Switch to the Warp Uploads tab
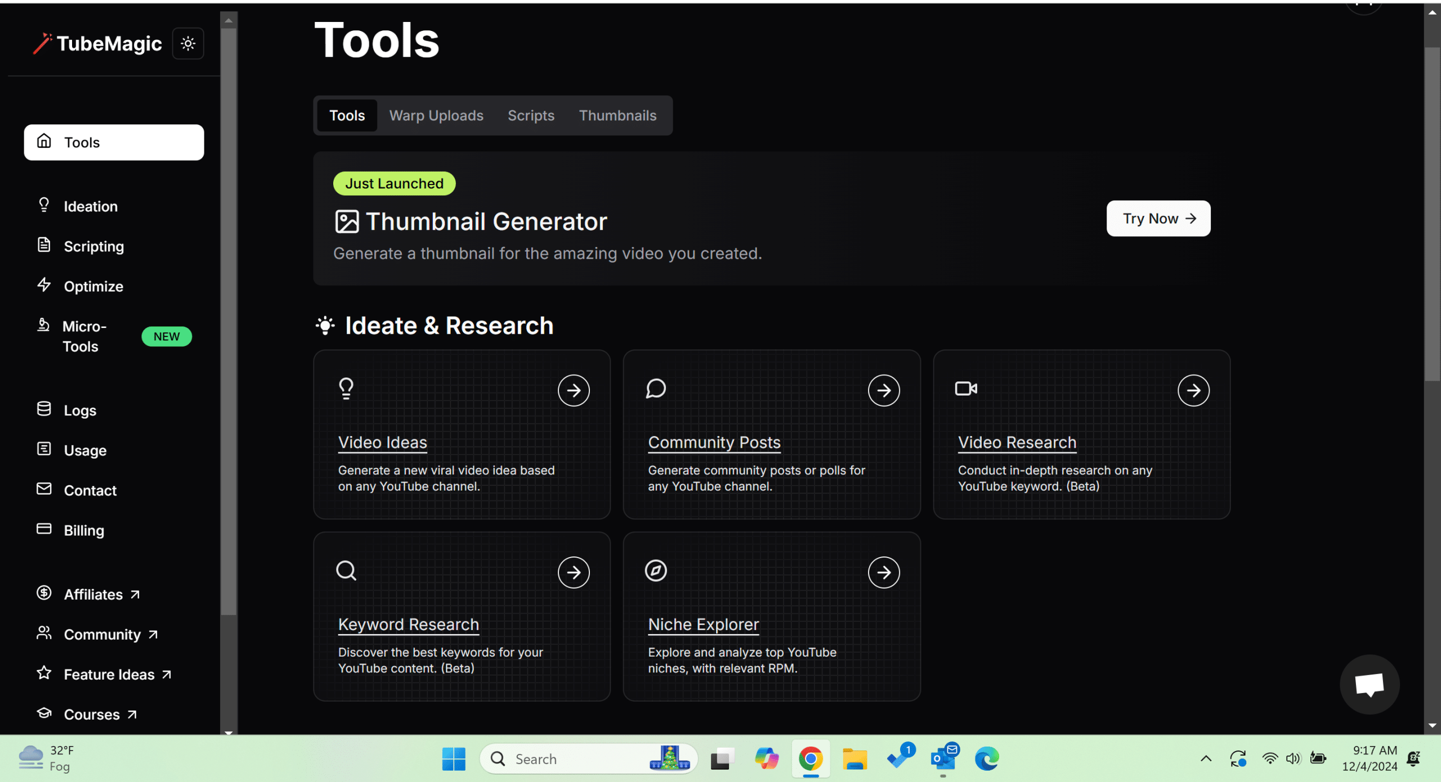This screenshot has height=782, width=1441. [x=436, y=115]
